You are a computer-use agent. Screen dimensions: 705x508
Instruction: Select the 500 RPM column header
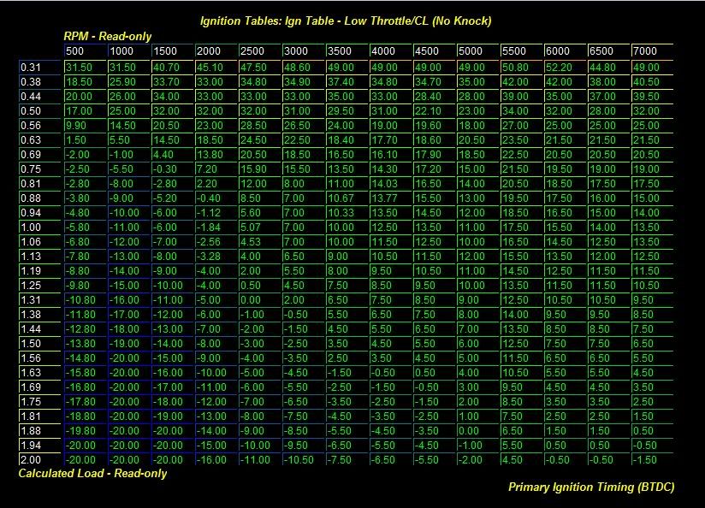coord(86,51)
